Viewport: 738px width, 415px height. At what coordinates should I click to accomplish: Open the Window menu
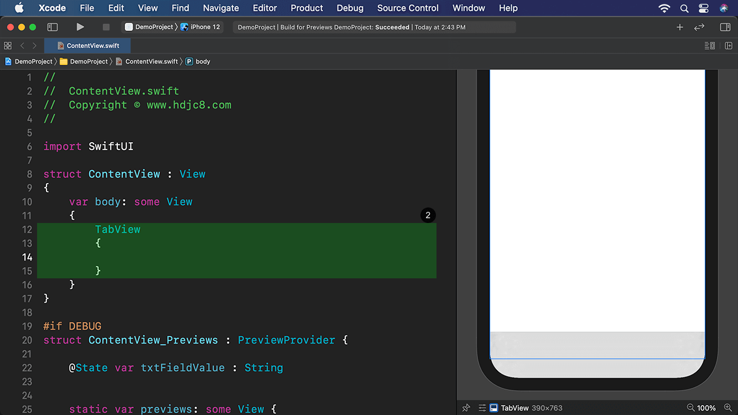469,8
